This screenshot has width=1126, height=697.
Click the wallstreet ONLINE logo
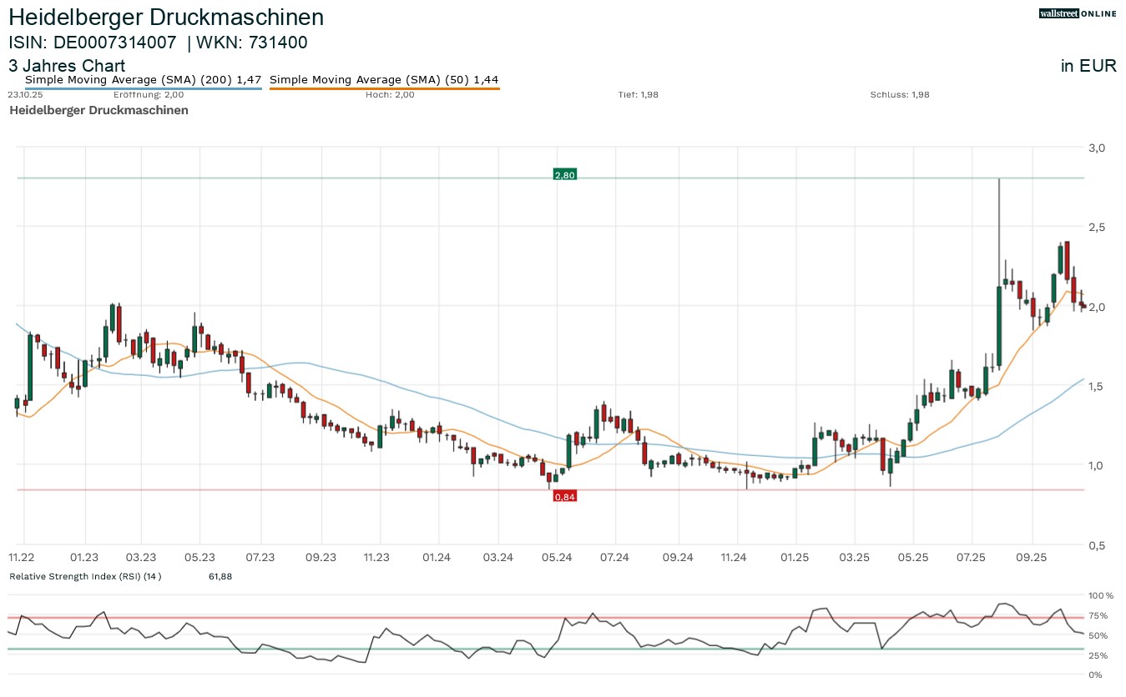pyautogui.click(x=1077, y=13)
